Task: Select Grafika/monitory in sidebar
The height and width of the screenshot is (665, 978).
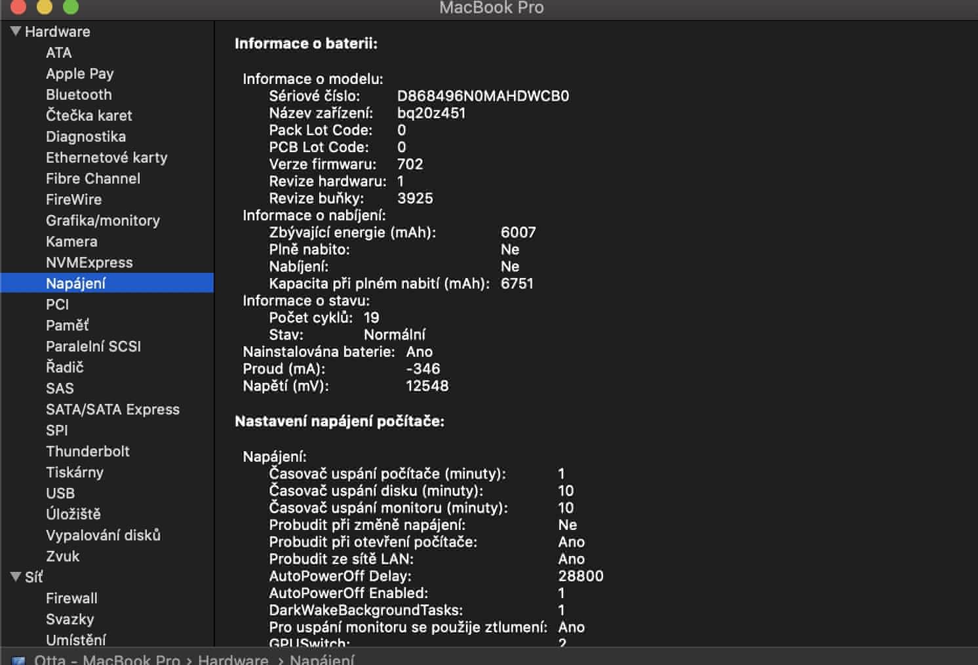Action: point(102,220)
